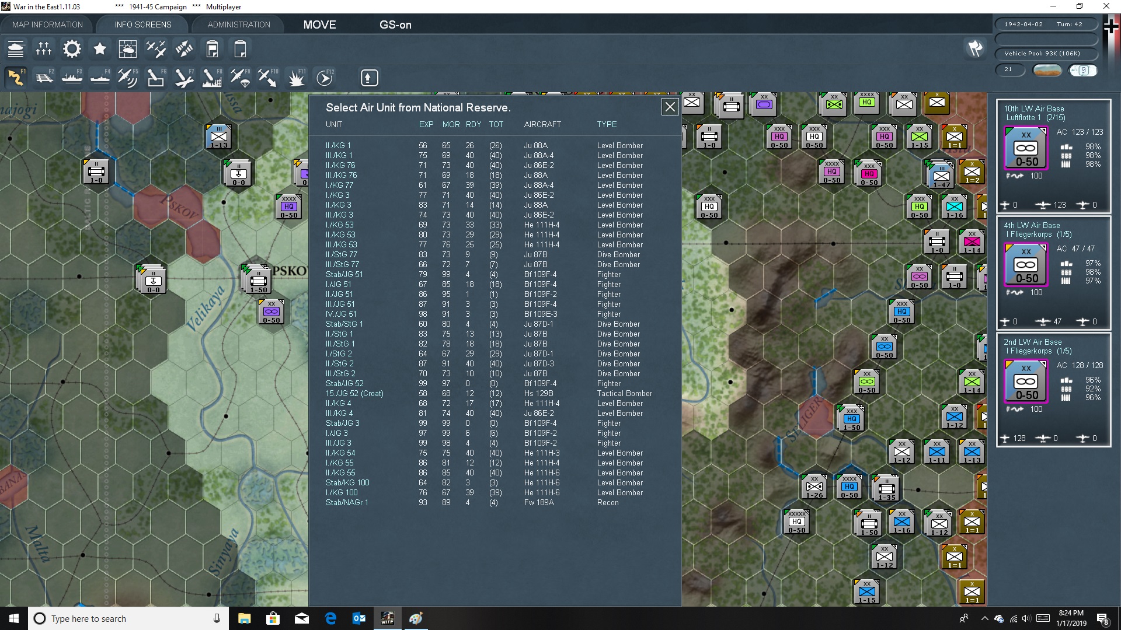The width and height of the screenshot is (1121, 630).
Task: Activate the F2 Rail move mode
Action: tap(44, 78)
